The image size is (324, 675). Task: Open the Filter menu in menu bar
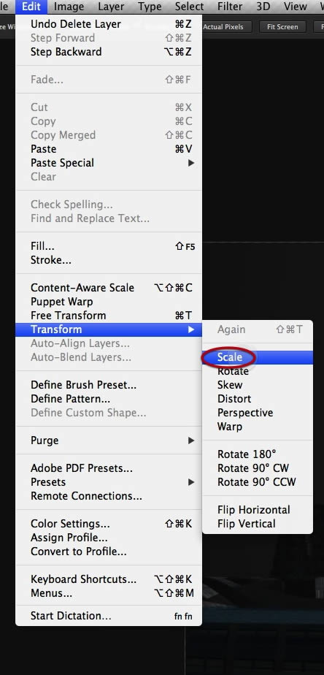[230, 7]
